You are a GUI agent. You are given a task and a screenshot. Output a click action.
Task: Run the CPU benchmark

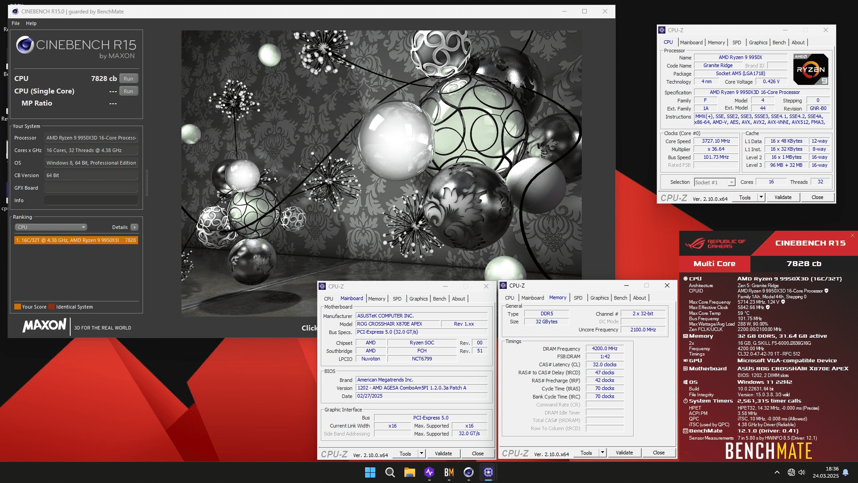(128, 79)
